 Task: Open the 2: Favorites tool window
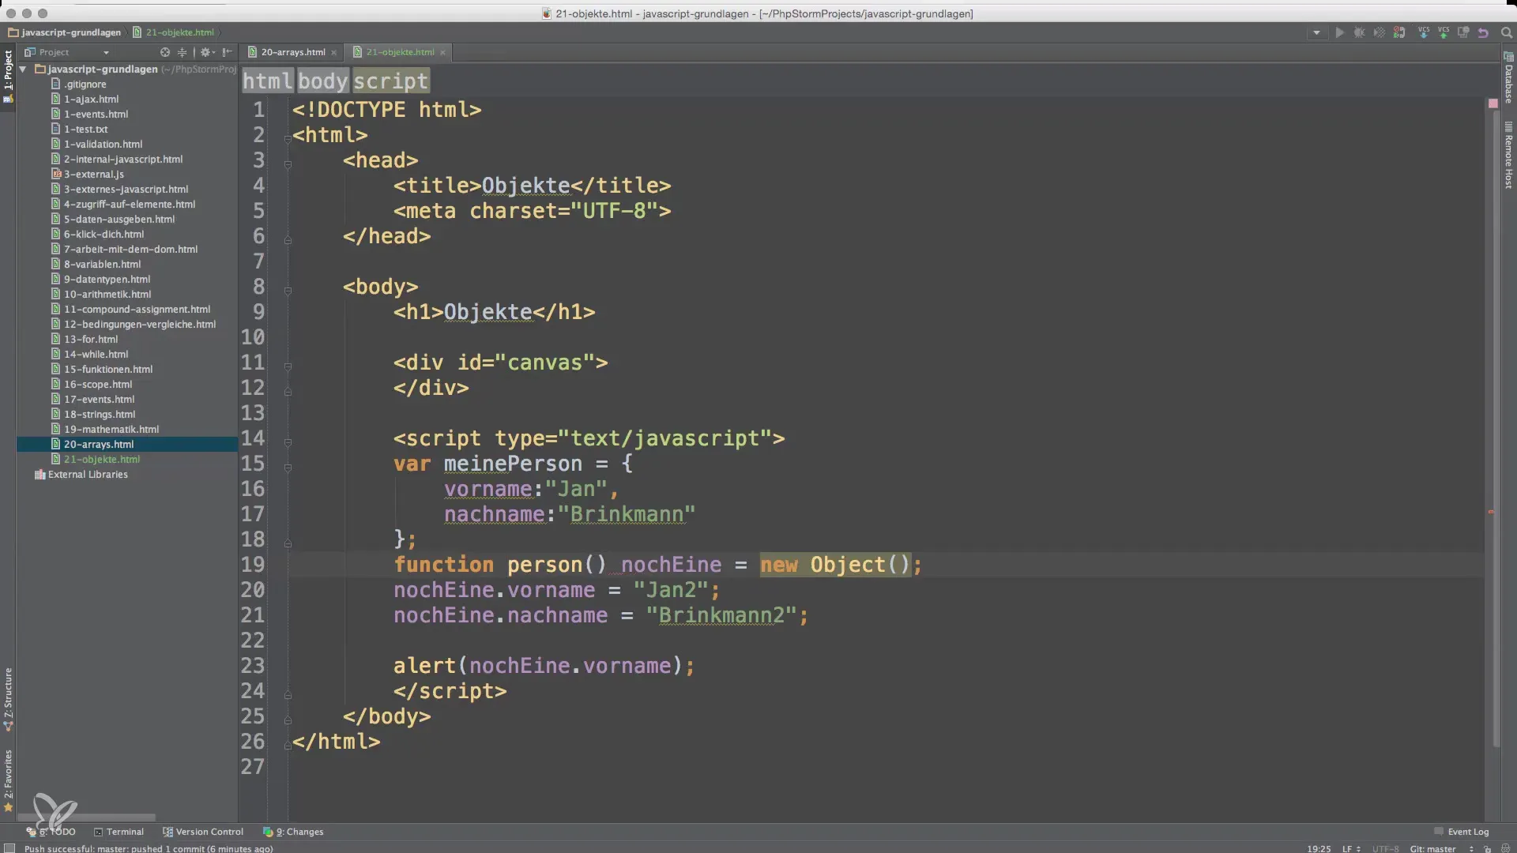8,780
